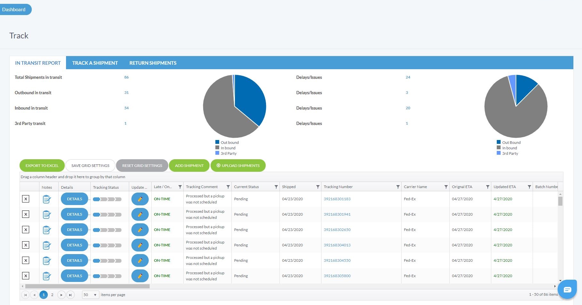Open filter for Carrier Name column
Screen dimensions: 582x305
pos(446,187)
